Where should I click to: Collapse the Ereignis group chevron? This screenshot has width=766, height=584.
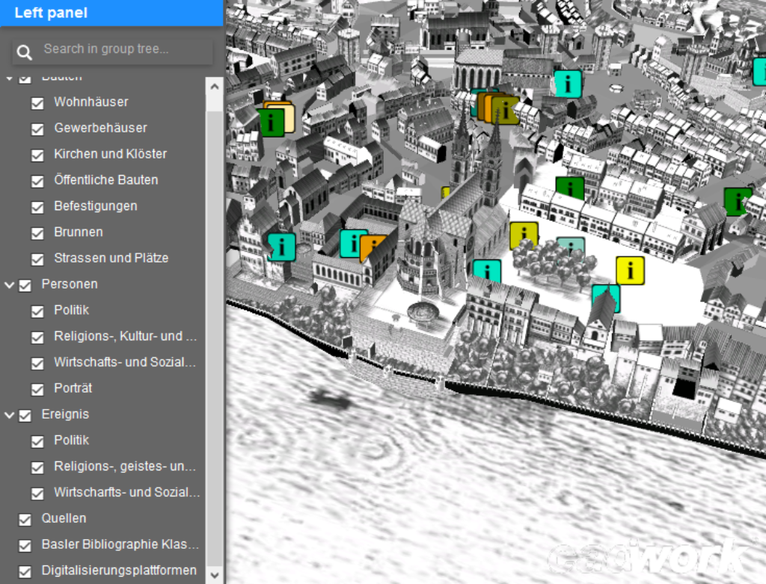click(x=10, y=415)
